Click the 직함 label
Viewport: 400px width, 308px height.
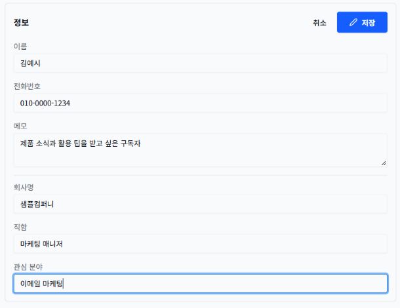click(20, 227)
